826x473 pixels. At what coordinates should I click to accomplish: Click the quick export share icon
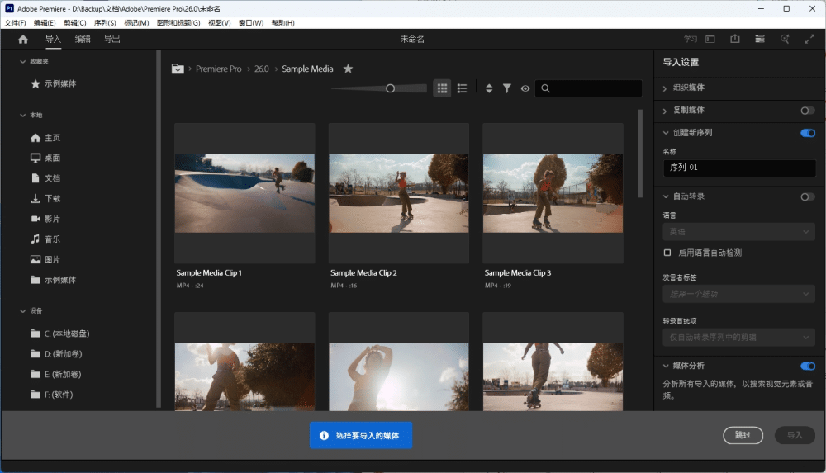[x=735, y=39]
